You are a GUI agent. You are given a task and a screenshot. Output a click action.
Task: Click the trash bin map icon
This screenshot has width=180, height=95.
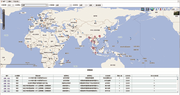pyautogui.click(x=148, y=9)
